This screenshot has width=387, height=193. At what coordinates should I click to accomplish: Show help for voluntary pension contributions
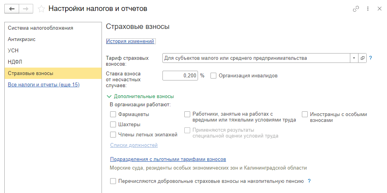pyautogui.click(x=309, y=181)
